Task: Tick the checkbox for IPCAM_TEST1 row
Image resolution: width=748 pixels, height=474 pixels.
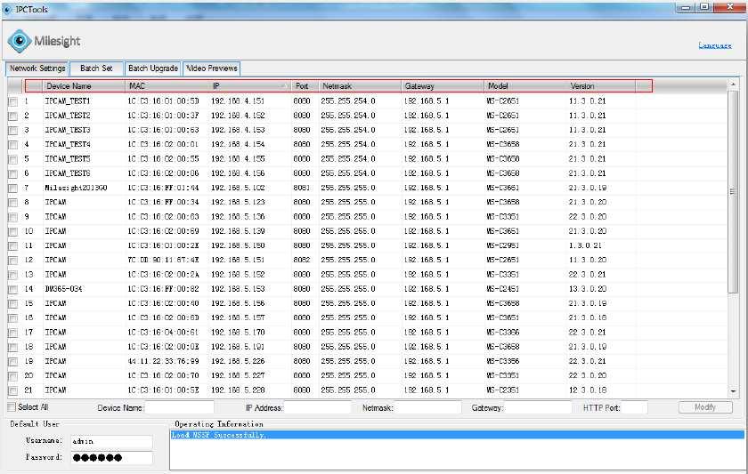Action: tap(13, 102)
